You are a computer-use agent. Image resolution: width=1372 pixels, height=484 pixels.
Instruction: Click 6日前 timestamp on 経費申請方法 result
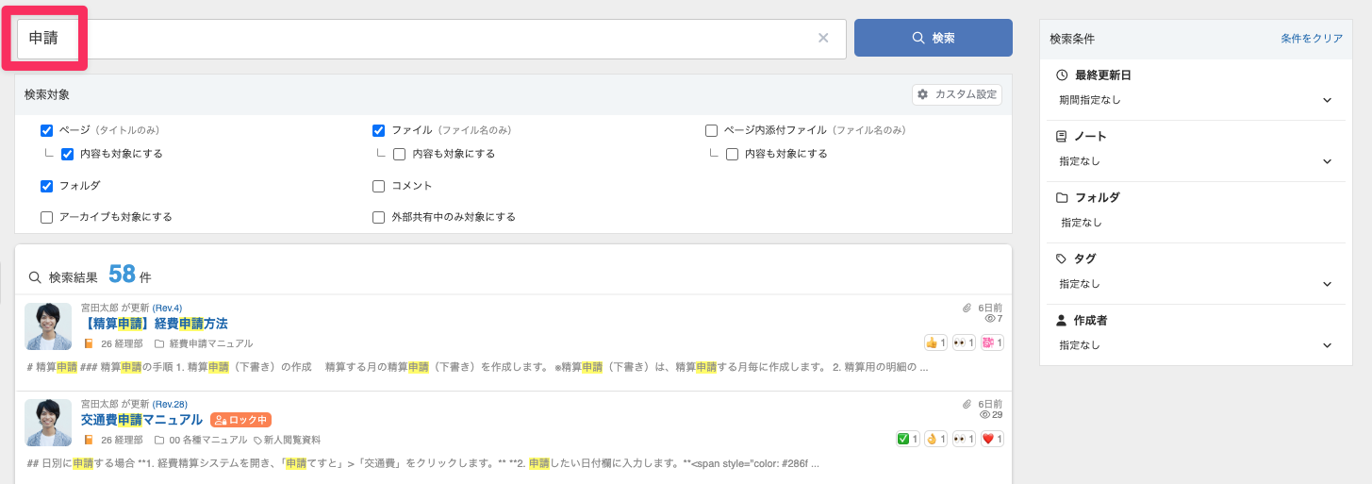pos(990,308)
